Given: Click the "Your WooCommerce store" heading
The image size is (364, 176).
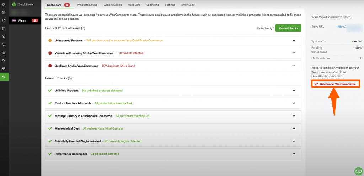Looking at the screenshot, I should (331, 17).
